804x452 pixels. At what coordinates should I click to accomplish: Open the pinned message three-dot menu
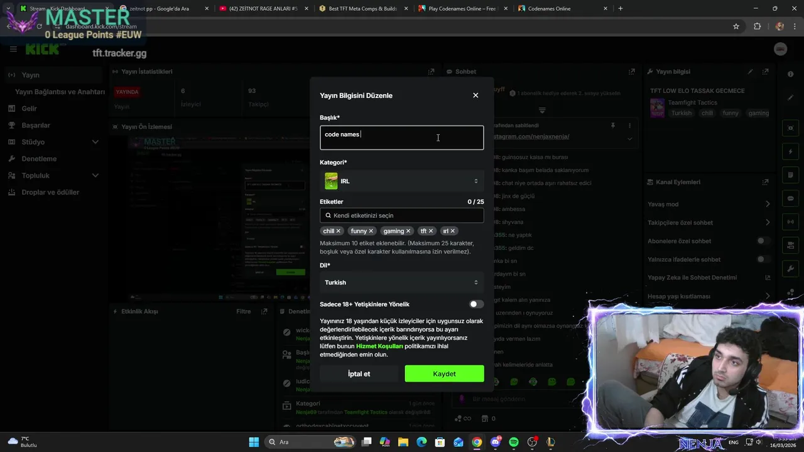[x=629, y=126]
